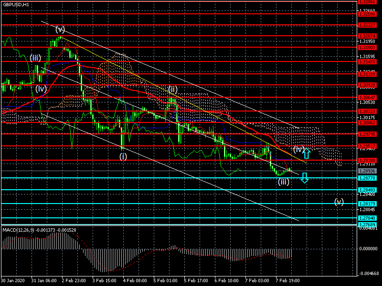Click the 7 Feb 03:00 time label

[x=257, y=280]
